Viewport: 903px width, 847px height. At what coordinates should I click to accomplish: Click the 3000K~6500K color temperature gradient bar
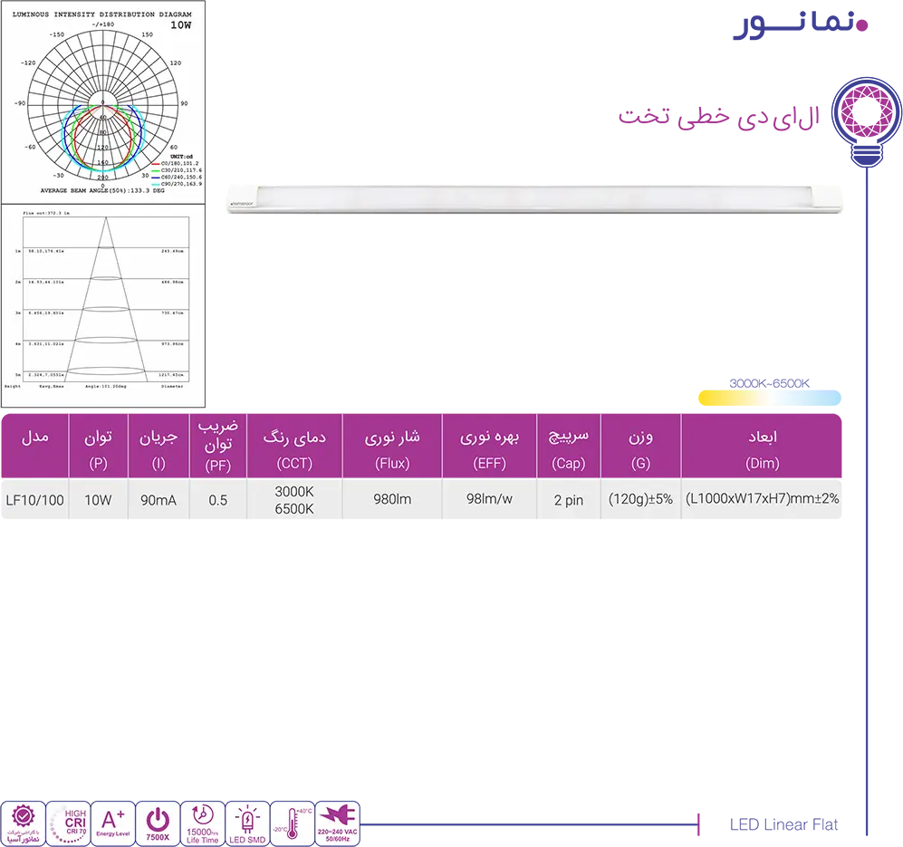[x=769, y=397]
